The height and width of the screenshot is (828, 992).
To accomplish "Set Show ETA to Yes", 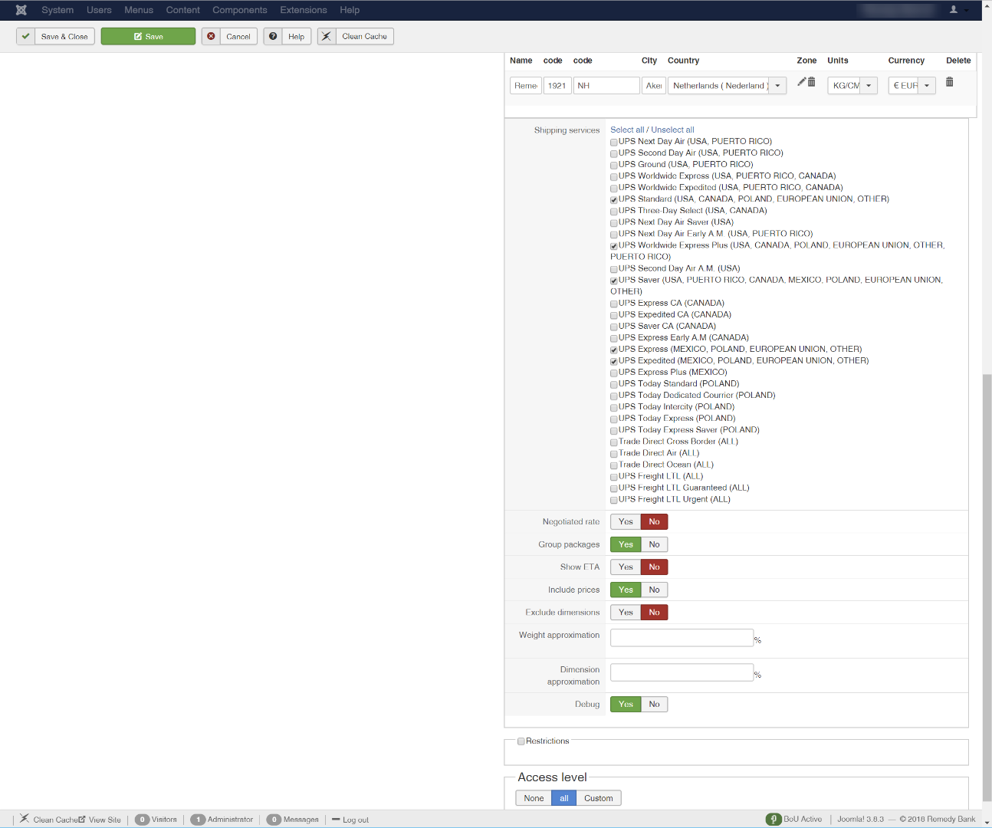I will [x=626, y=567].
